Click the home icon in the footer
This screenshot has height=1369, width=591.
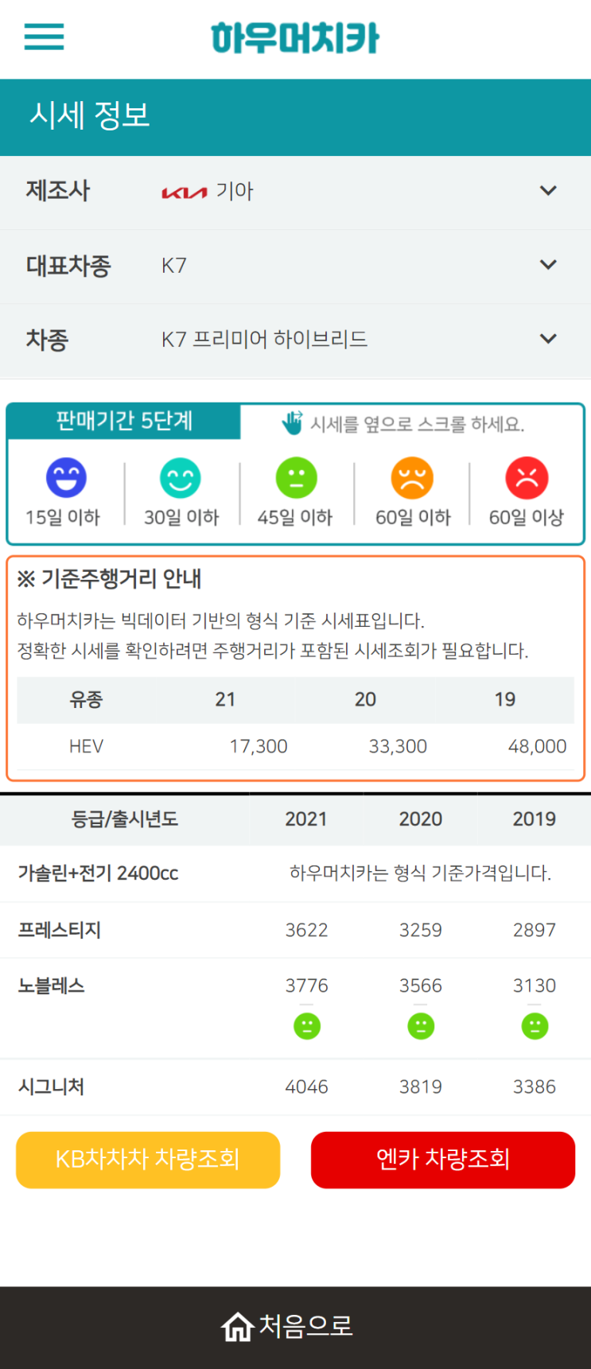pyautogui.click(x=237, y=1327)
